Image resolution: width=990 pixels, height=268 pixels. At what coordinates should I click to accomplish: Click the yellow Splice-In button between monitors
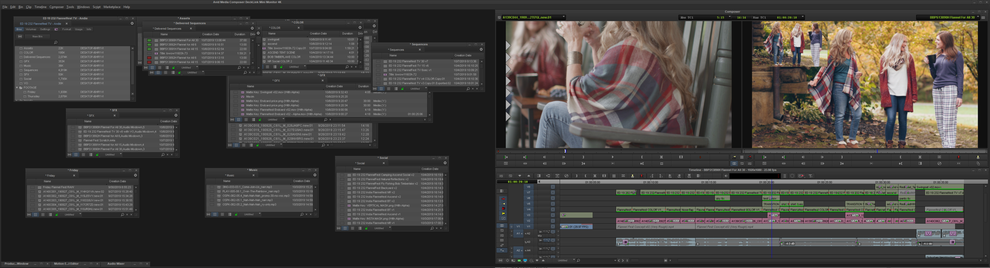pyautogui.click(x=734, y=157)
